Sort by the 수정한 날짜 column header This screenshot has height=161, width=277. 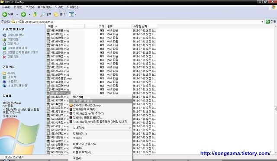144,26
